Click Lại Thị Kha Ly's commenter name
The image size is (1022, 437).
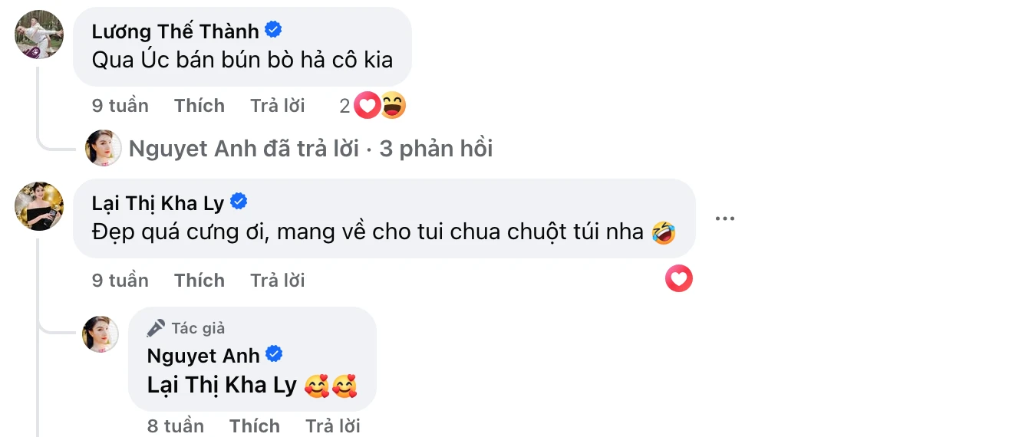coord(158,203)
